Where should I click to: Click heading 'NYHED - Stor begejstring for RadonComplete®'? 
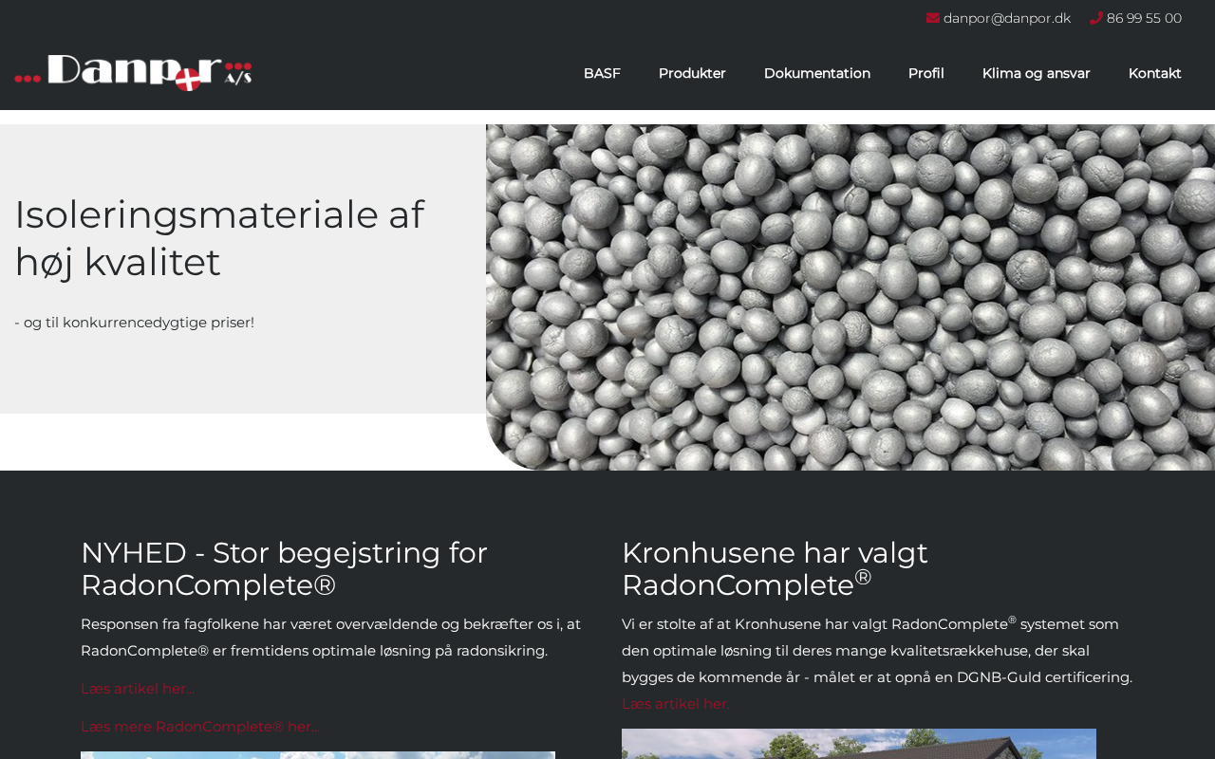point(285,568)
